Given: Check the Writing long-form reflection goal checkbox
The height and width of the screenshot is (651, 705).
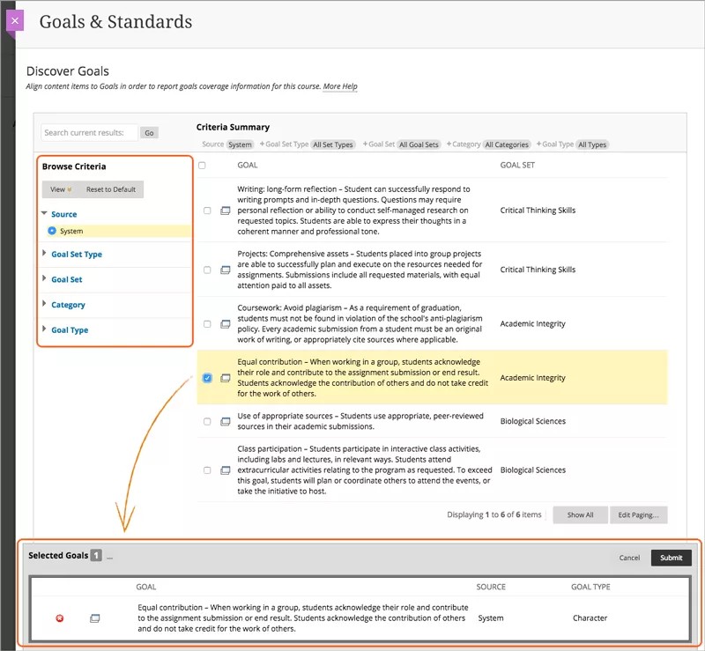Looking at the screenshot, I should point(209,212).
